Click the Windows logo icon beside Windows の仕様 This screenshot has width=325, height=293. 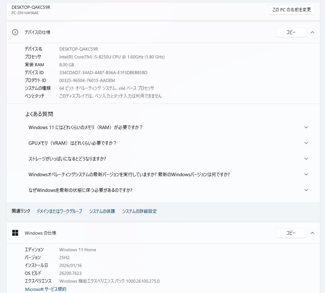[15, 233]
